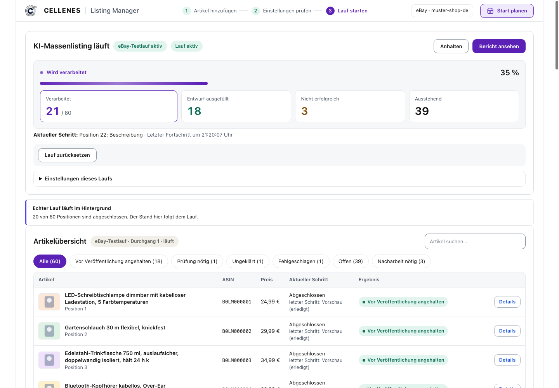This screenshot has width=559, height=388.
Task: Filter by Nacharbeit nötig (3)
Action: pyautogui.click(x=401, y=261)
